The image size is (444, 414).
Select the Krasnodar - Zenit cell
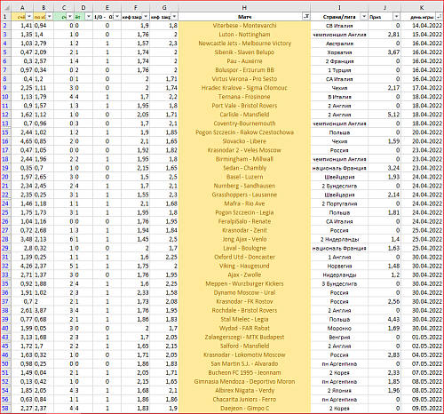click(x=244, y=230)
